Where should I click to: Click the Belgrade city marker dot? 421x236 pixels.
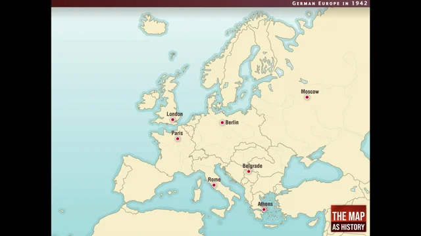click(x=249, y=171)
